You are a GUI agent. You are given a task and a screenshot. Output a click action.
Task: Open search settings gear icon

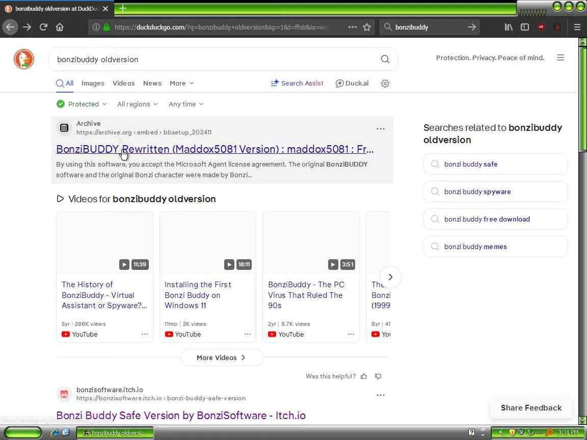385,84
